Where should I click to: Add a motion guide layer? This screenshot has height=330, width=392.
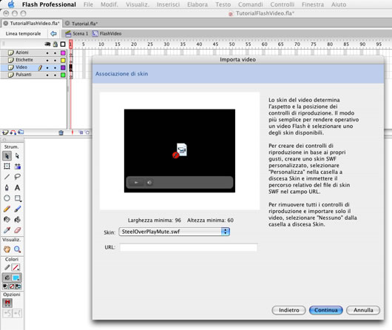[13, 132]
